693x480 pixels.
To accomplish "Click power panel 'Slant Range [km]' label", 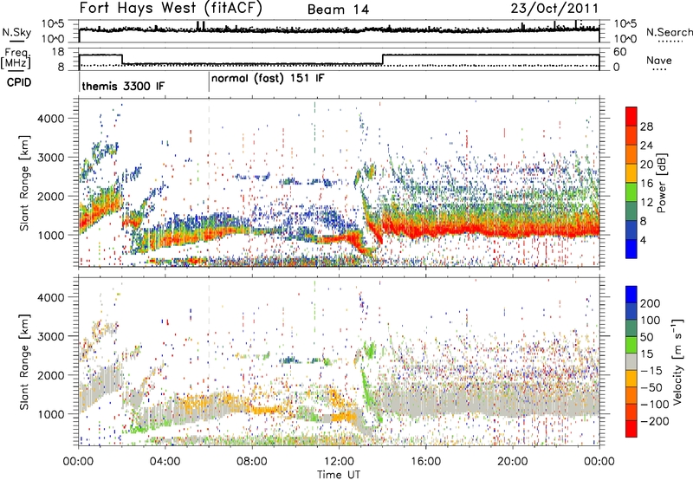I will click(x=24, y=183).
